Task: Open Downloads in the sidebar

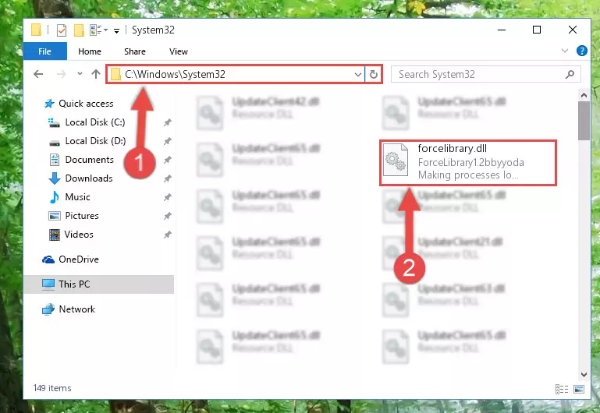Action: [80, 178]
